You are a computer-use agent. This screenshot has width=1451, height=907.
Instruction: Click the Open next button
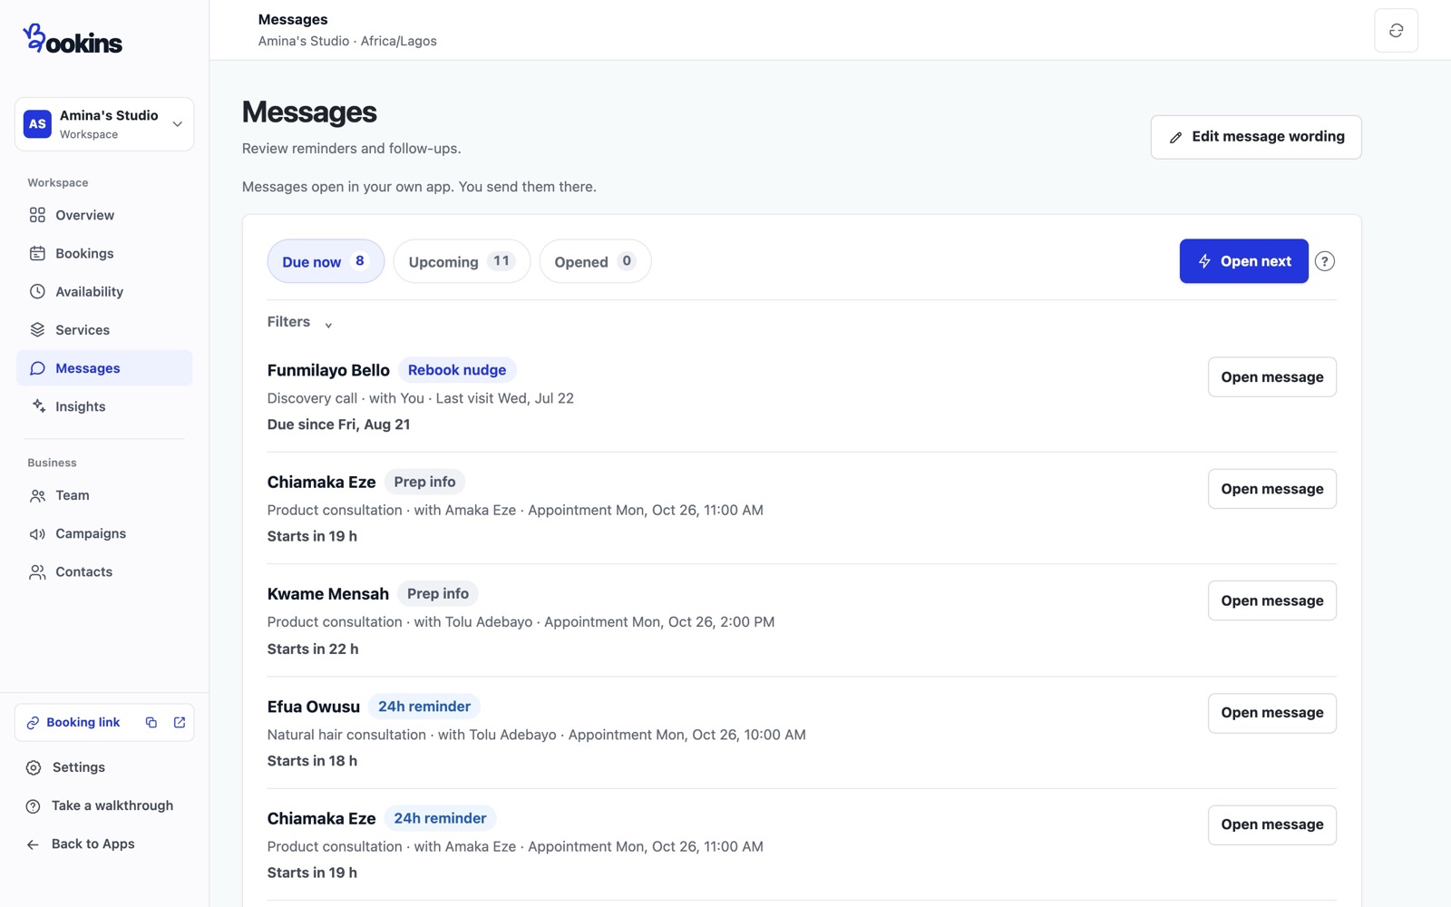pyautogui.click(x=1243, y=261)
